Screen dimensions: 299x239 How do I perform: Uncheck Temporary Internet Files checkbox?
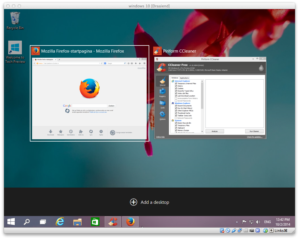coord(176,84)
